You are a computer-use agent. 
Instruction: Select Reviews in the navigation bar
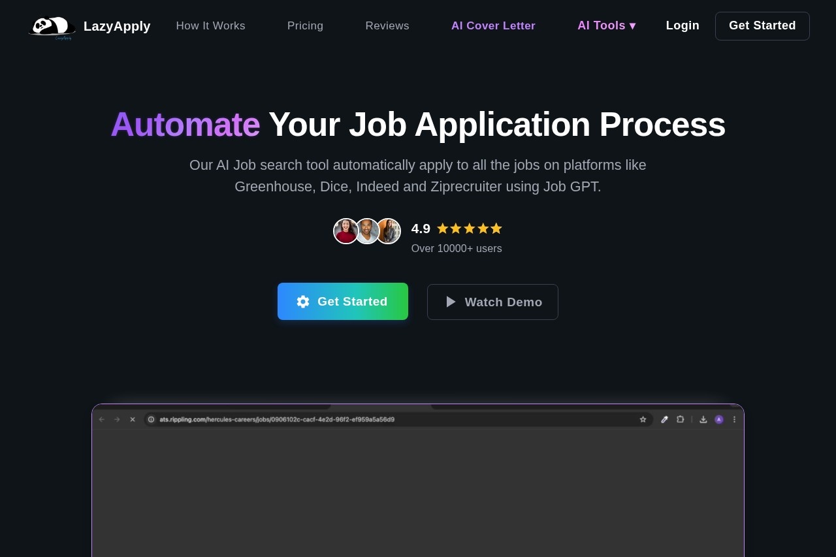click(x=387, y=25)
